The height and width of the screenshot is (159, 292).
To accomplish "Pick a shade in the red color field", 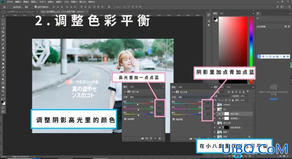I will [233, 50].
